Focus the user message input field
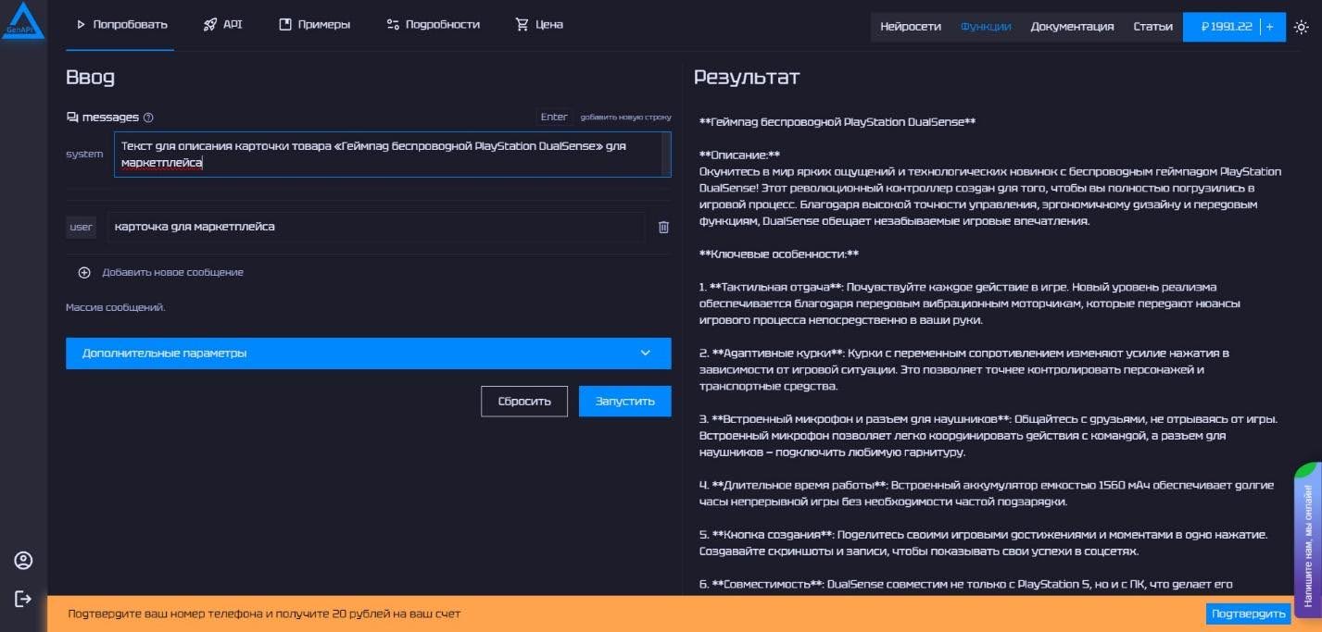This screenshot has height=632, width=1322. 376,227
